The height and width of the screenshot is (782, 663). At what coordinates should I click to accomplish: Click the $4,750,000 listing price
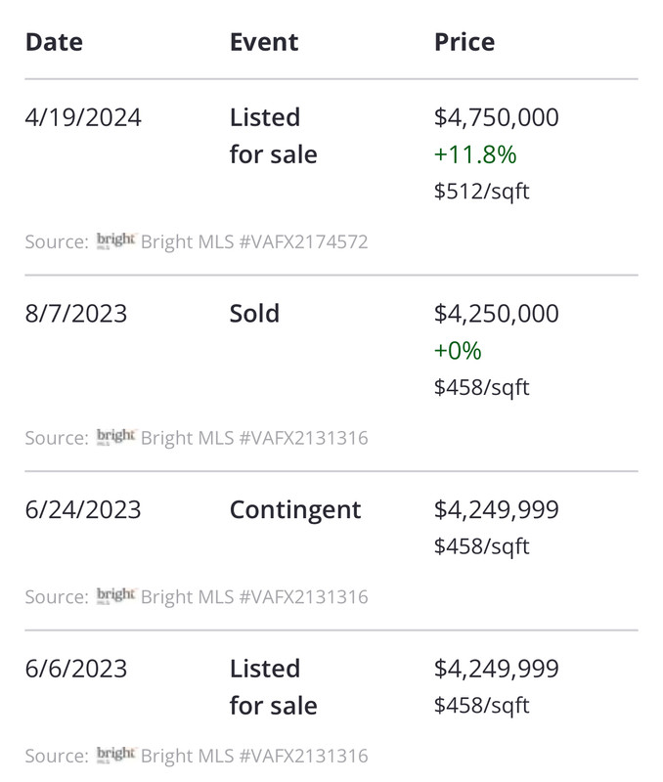tap(497, 117)
